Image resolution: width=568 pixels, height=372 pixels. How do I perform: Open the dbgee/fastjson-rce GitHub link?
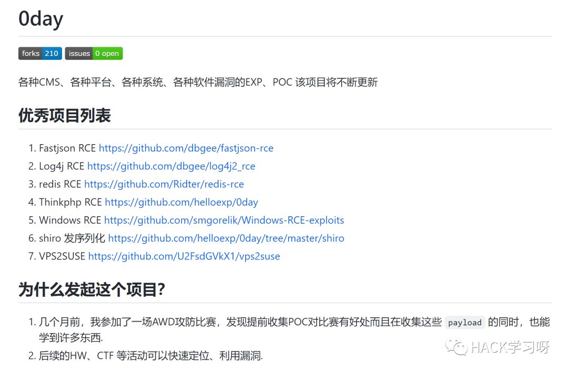pos(186,148)
